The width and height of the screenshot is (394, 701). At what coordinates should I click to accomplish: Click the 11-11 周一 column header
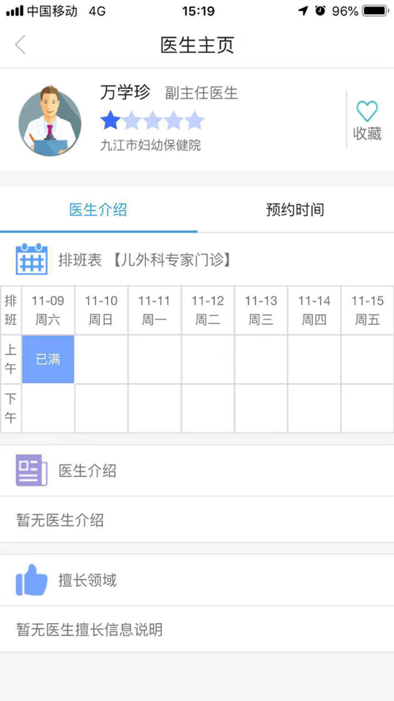pos(155,310)
